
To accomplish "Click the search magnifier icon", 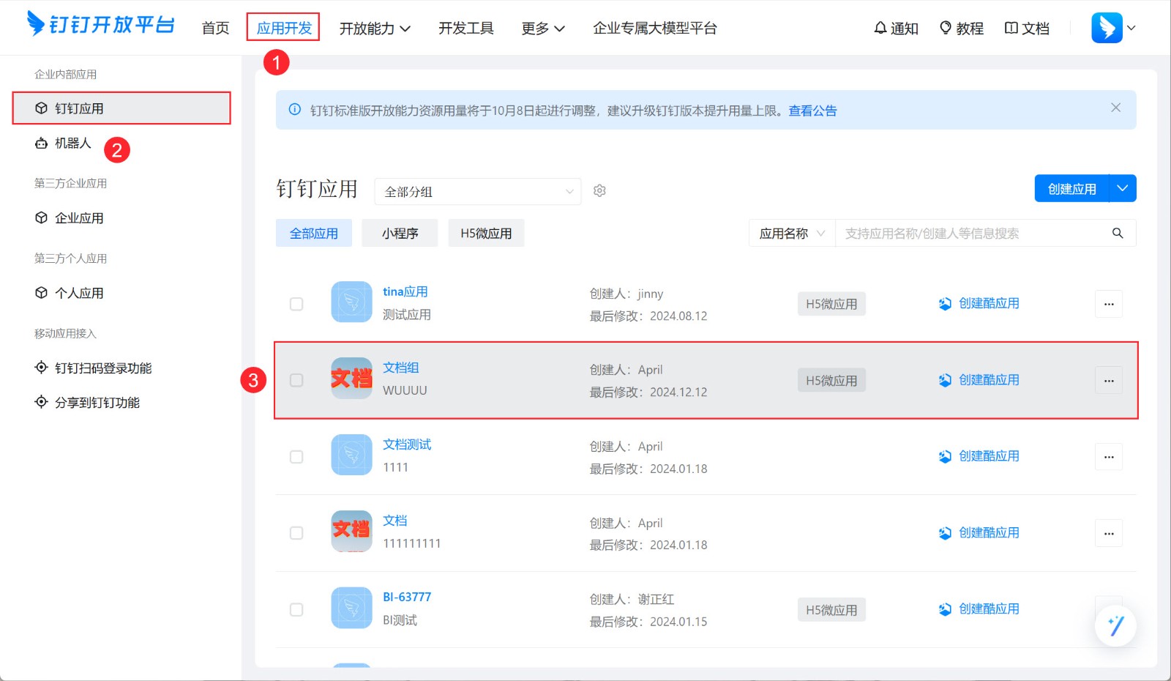I will 1118,234.
